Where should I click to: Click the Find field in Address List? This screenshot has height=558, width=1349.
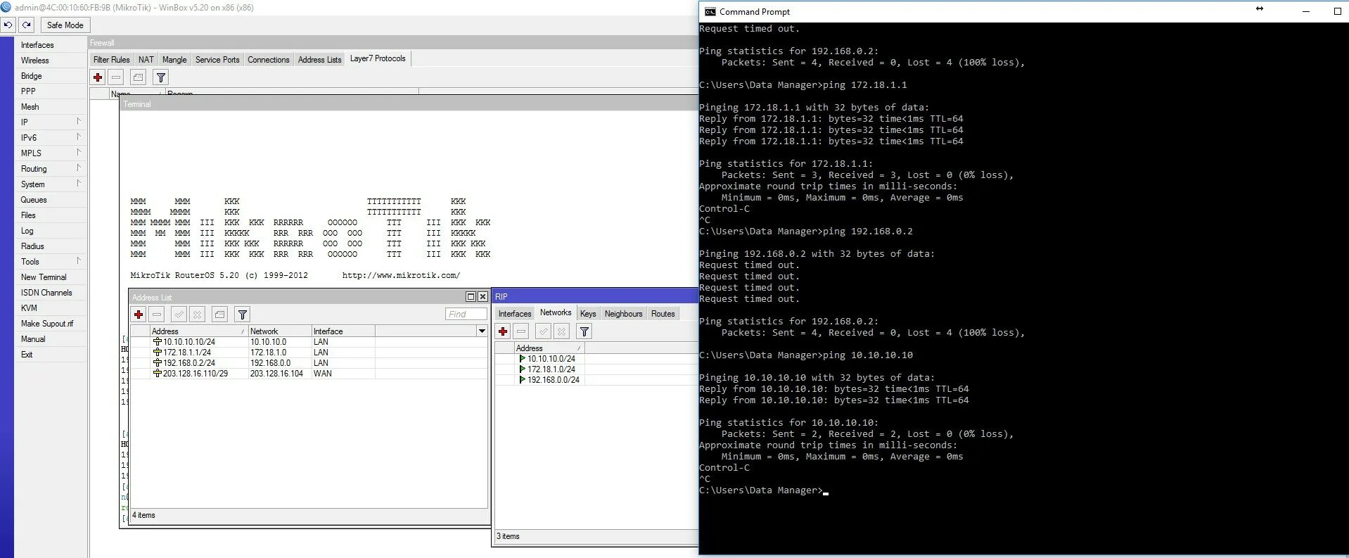466,314
